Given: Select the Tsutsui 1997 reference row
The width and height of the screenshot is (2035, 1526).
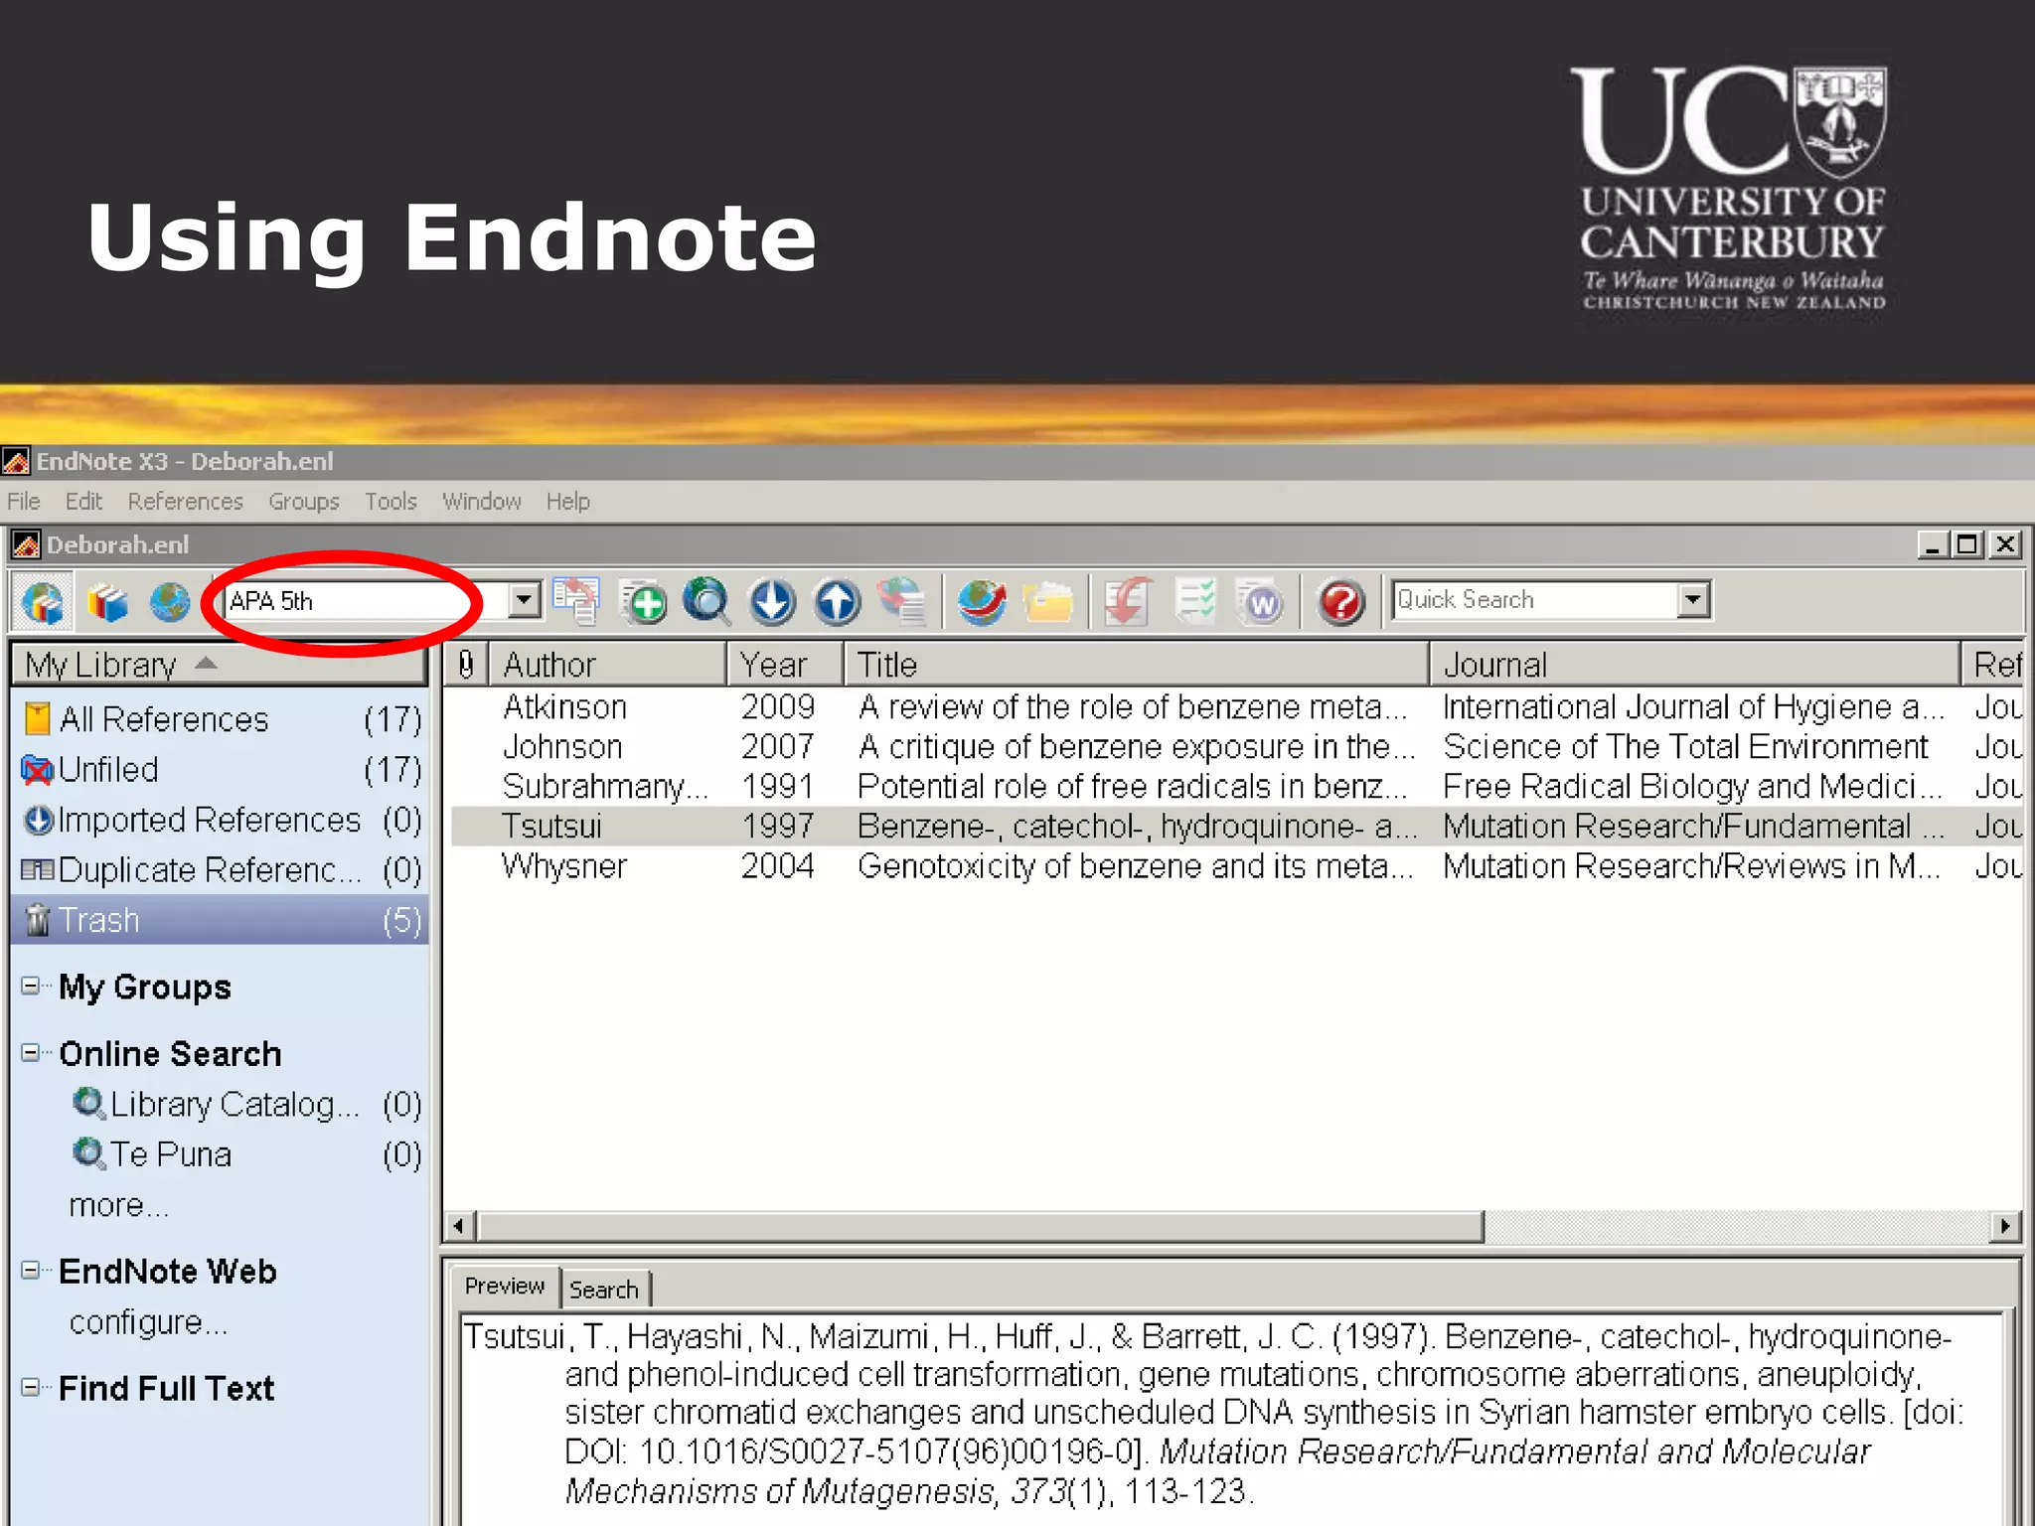Looking at the screenshot, I should pyautogui.click(x=1236, y=826).
